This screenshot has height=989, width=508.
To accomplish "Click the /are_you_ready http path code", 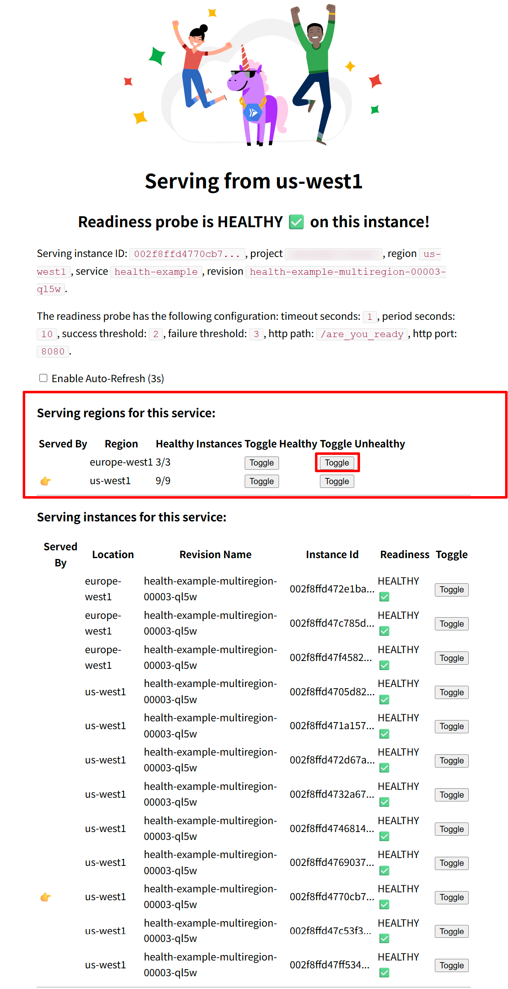I will coord(362,334).
